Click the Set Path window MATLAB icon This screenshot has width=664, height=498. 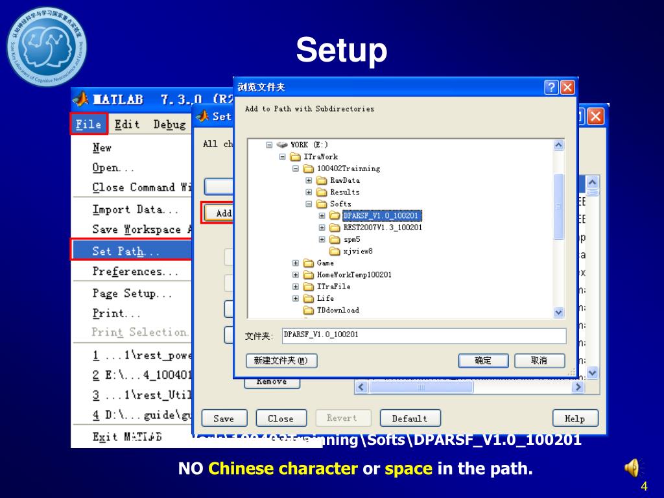point(202,116)
